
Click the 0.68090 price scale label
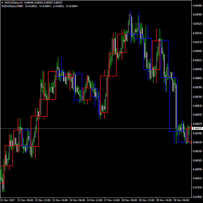tap(197, 169)
